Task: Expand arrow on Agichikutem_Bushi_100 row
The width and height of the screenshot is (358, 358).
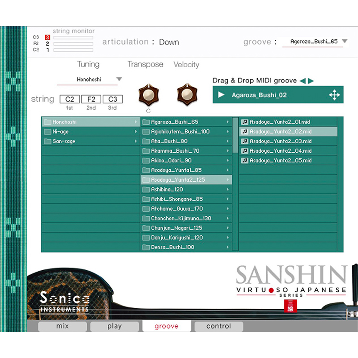Action: click(228, 132)
